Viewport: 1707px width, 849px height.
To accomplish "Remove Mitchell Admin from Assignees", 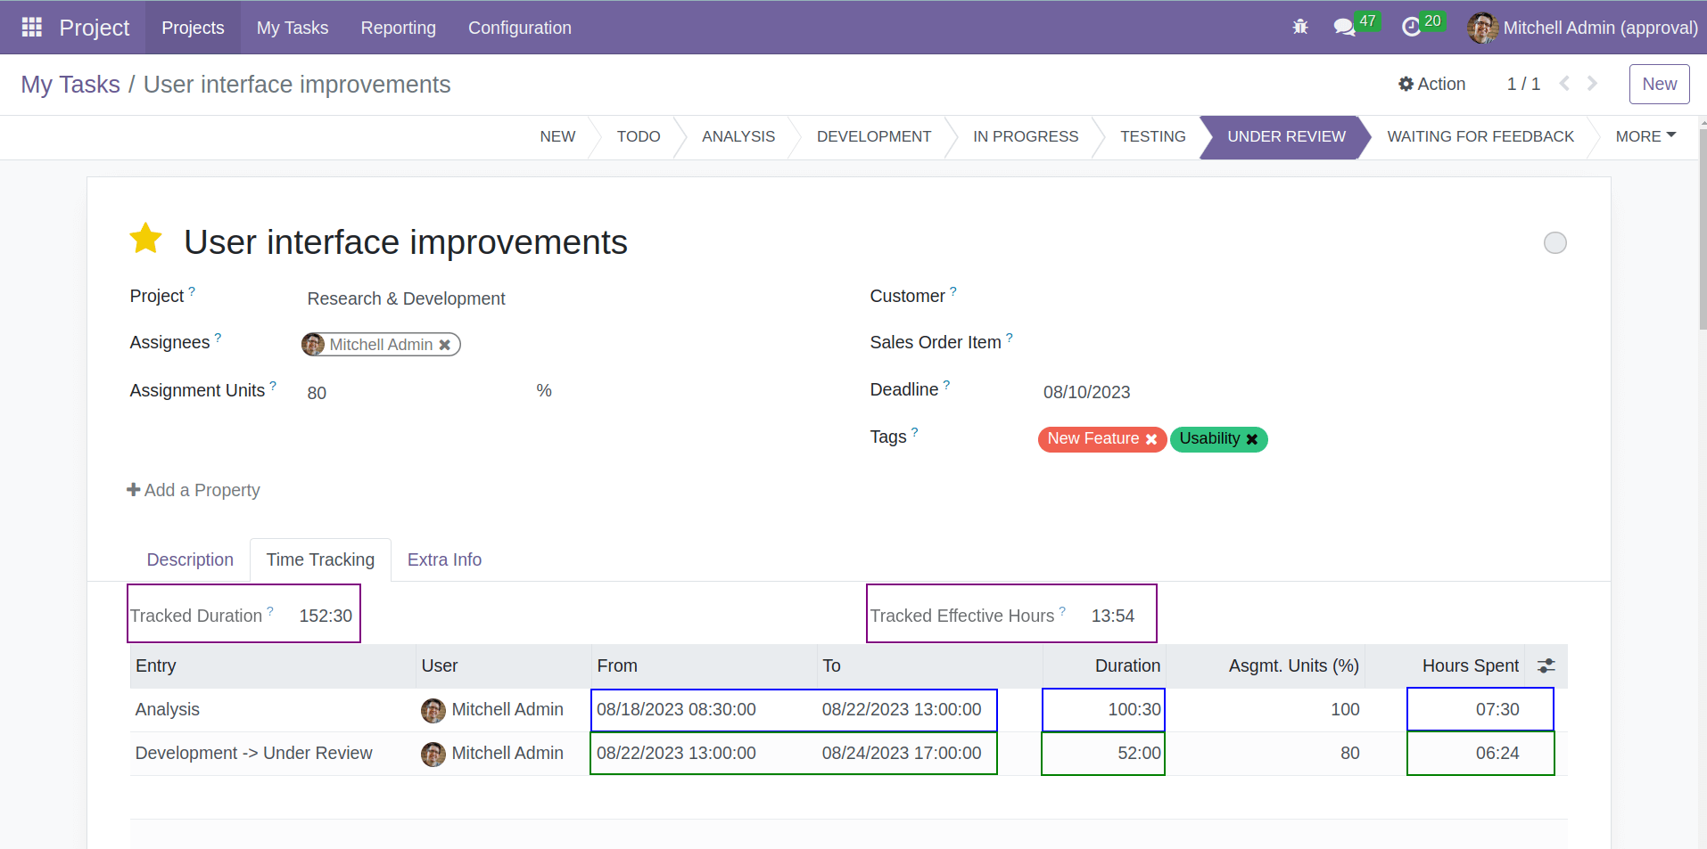I will coord(445,344).
